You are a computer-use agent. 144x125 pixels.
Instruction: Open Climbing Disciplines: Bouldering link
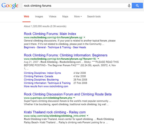pos(41,80)
